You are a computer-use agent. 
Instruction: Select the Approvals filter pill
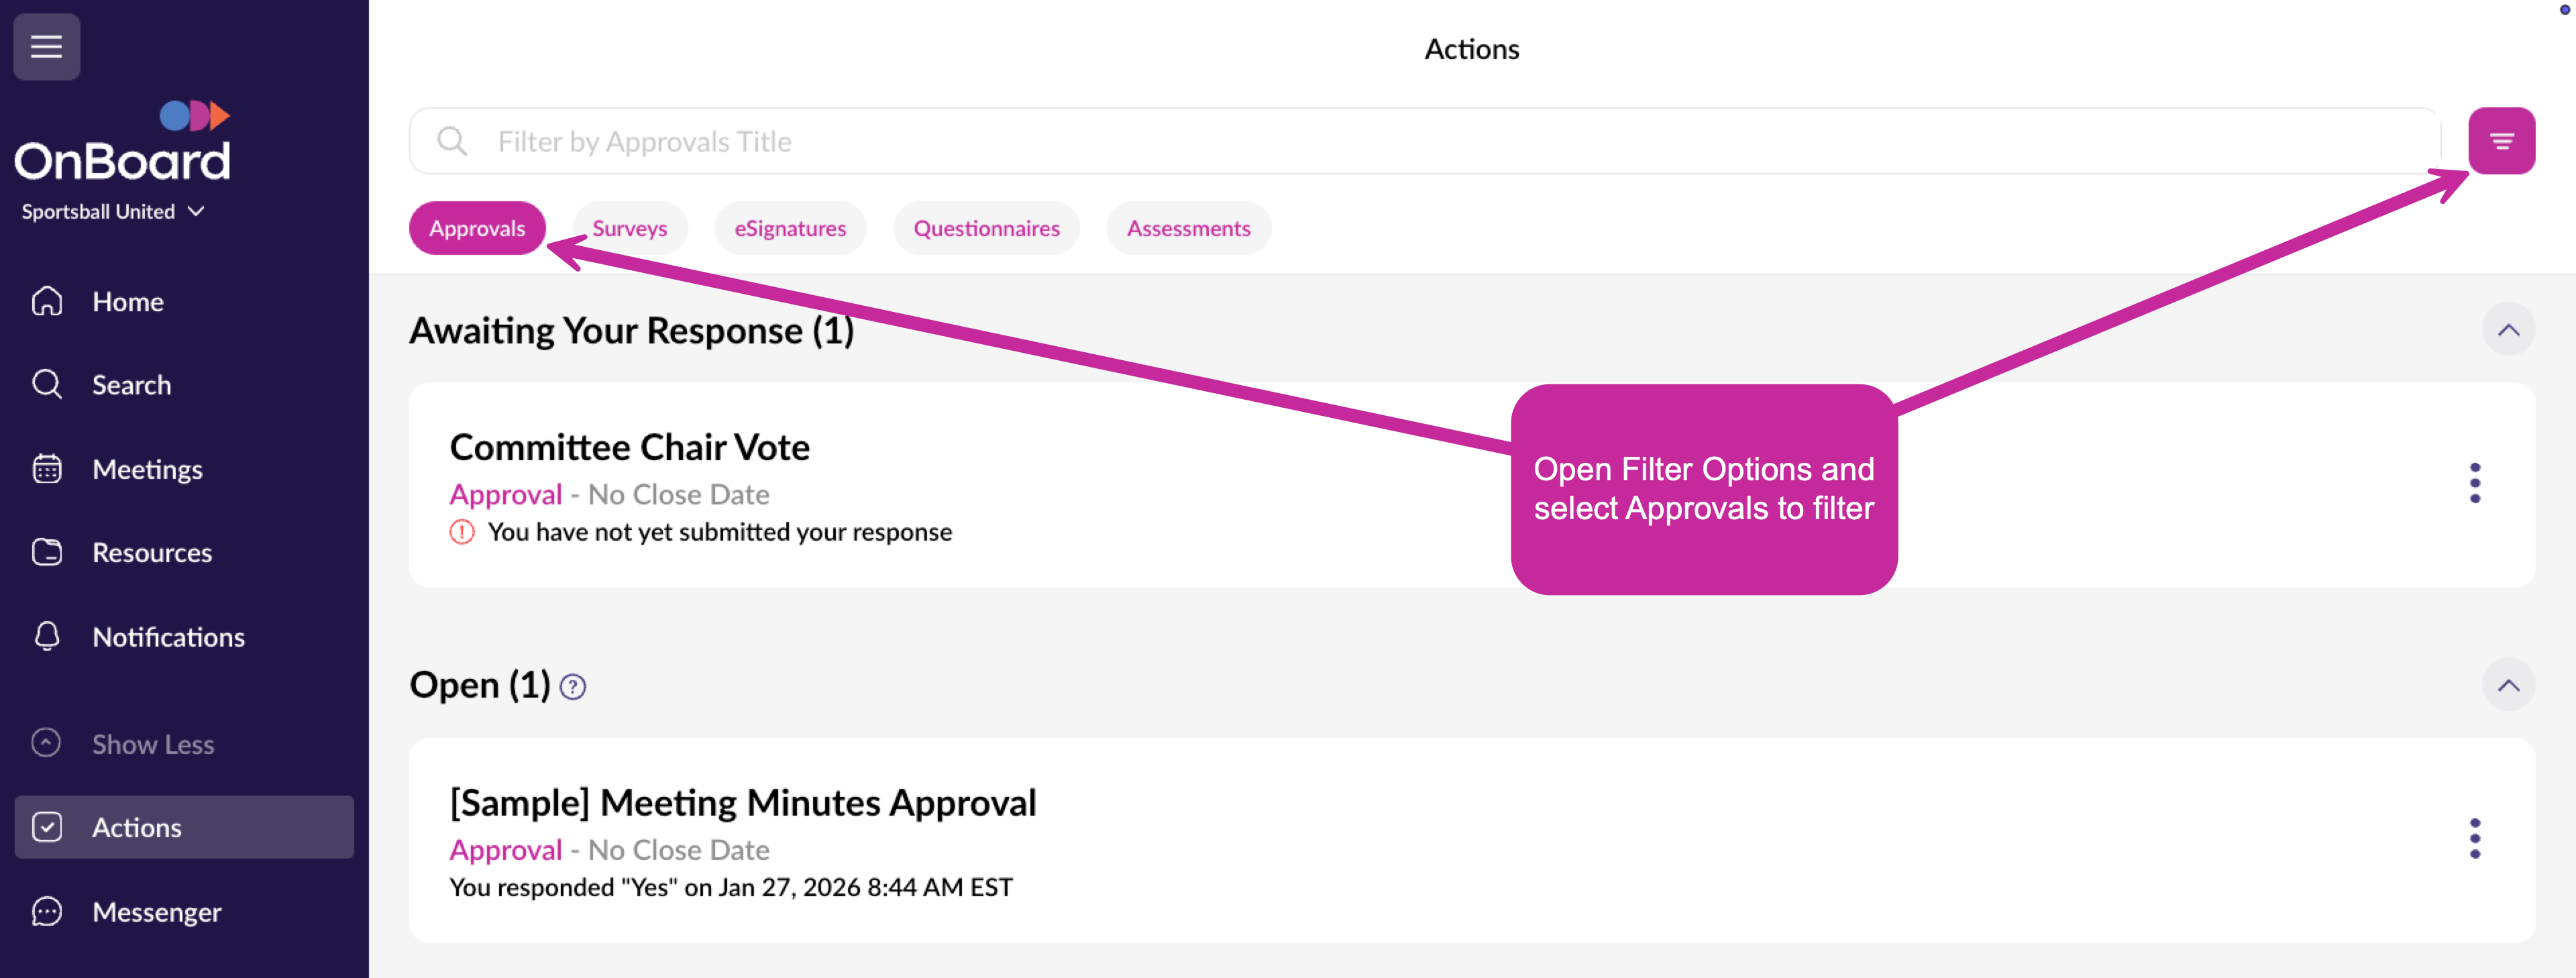(477, 228)
